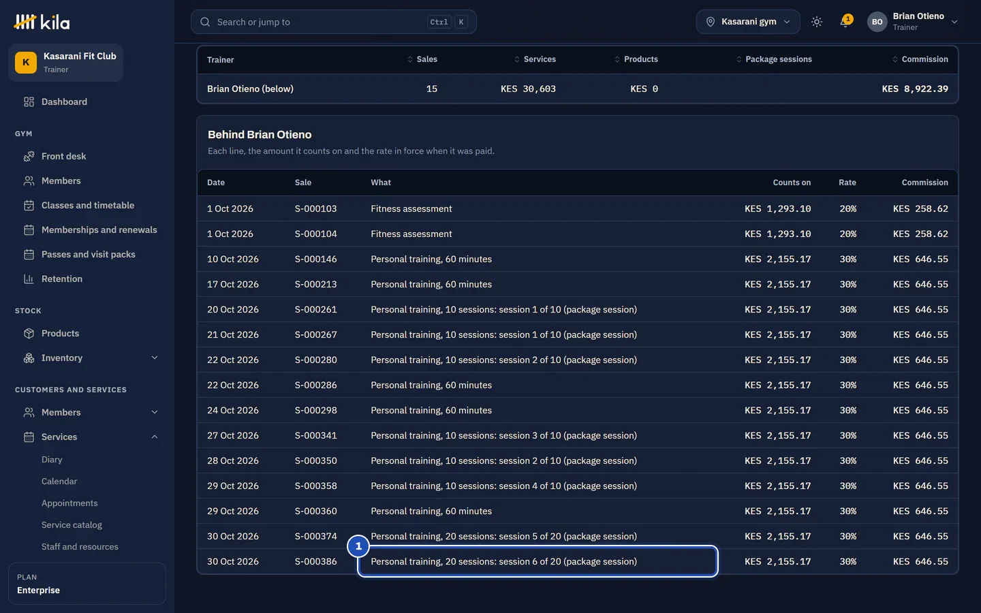This screenshot has height=613, width=981.
Task: Open Members link under Gym section
Action: tap(61, 180)
